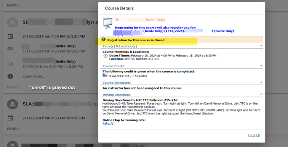
Task: Click the seat avatar icon for SLA course
Action: tap(13, 104)
